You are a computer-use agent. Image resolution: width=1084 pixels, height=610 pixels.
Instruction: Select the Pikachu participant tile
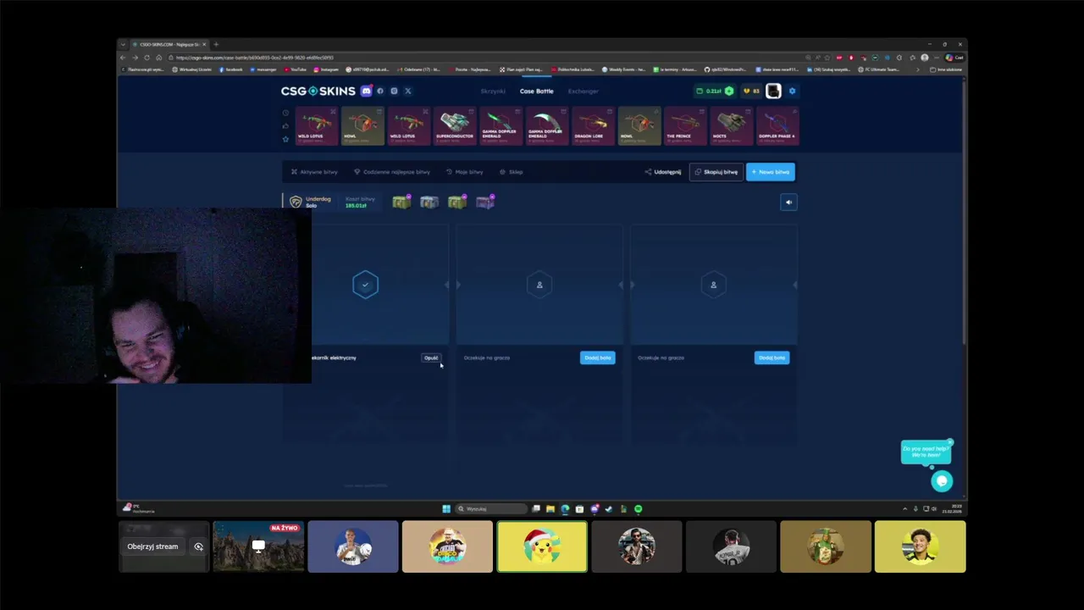click(x=542, y=546)
